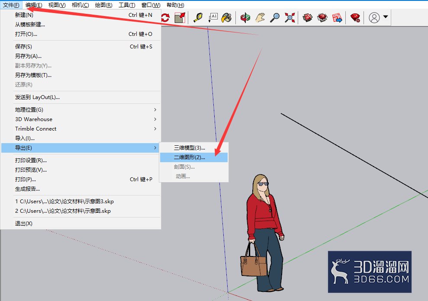Open the 相机(C) menu
The height and width of the screenshot is (301, 428).
point(80,5)
